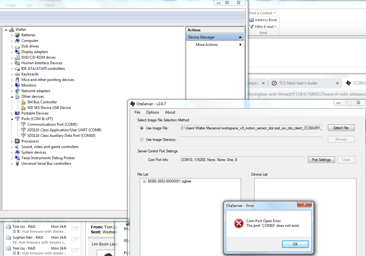
Task: Open the Filter E-mail dropdown
Action: coord(276,27)
